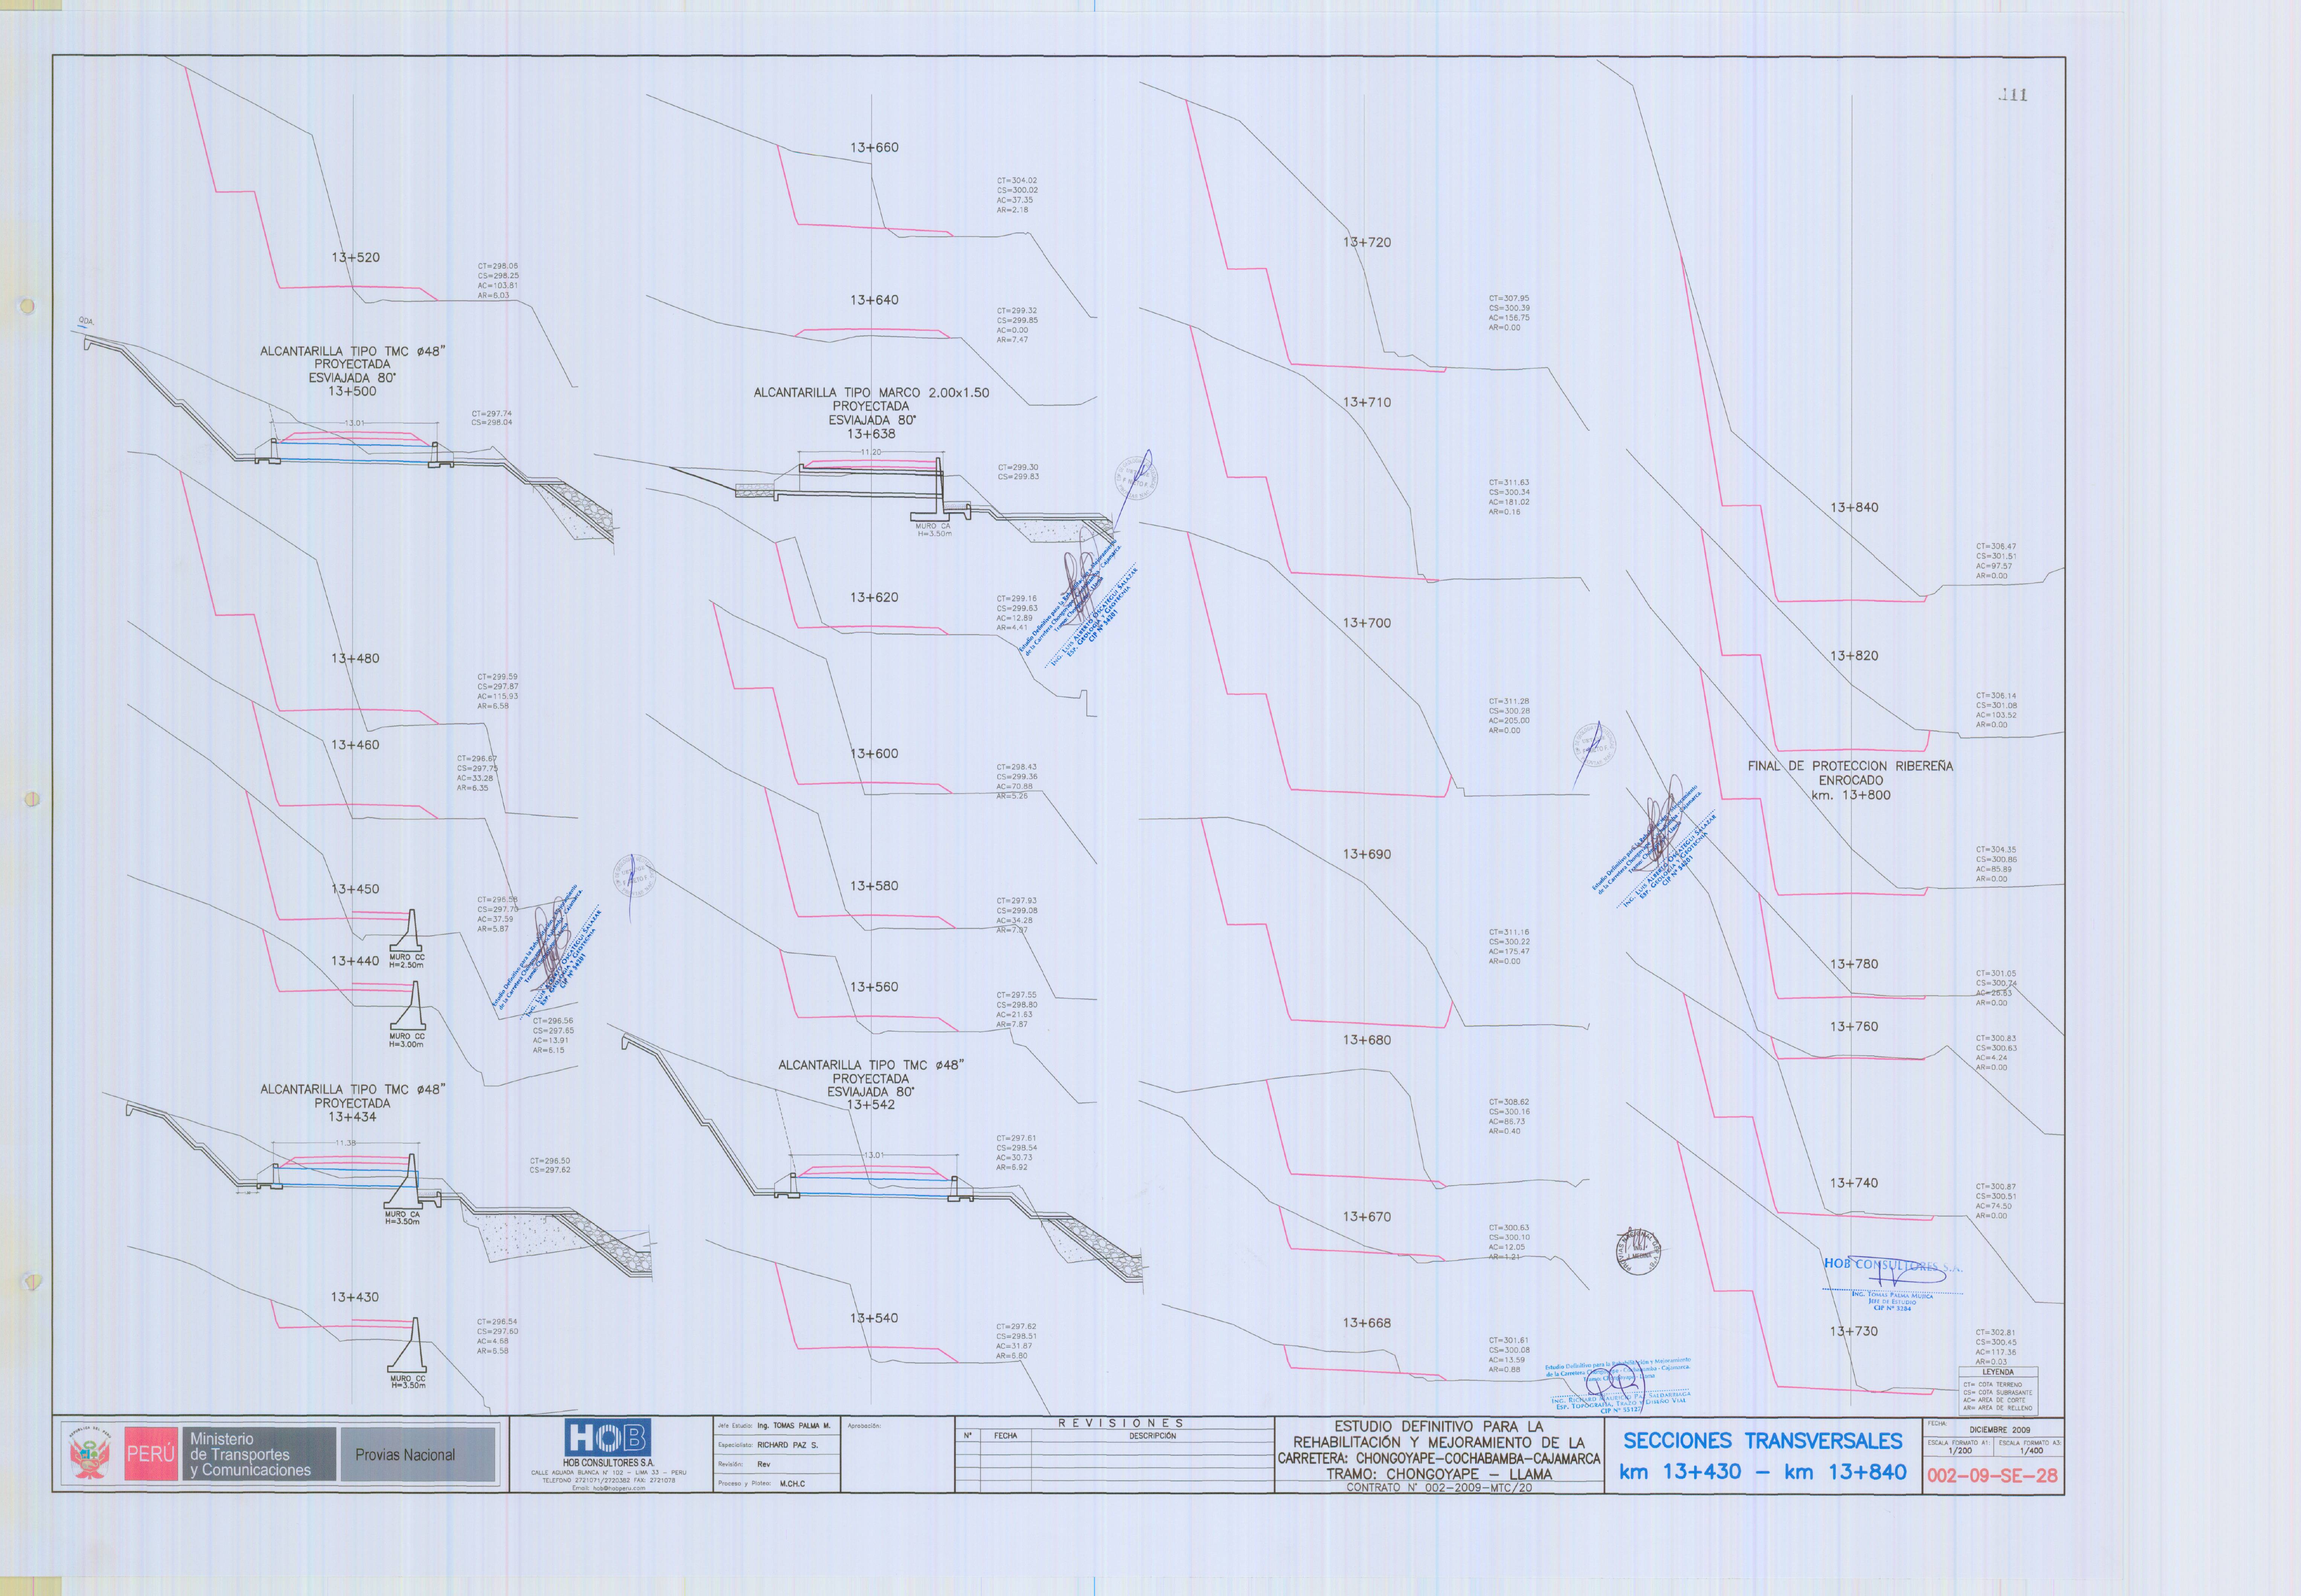Click the station label 13+780

(x=1854, y=964)
